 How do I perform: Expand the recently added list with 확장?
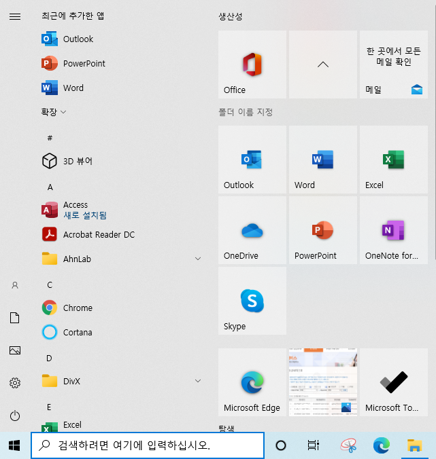click(x=53, y=112)
